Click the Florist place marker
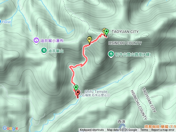Image resolution: width=176 pixels, height=132 pixels. click(x=1, y=22)
